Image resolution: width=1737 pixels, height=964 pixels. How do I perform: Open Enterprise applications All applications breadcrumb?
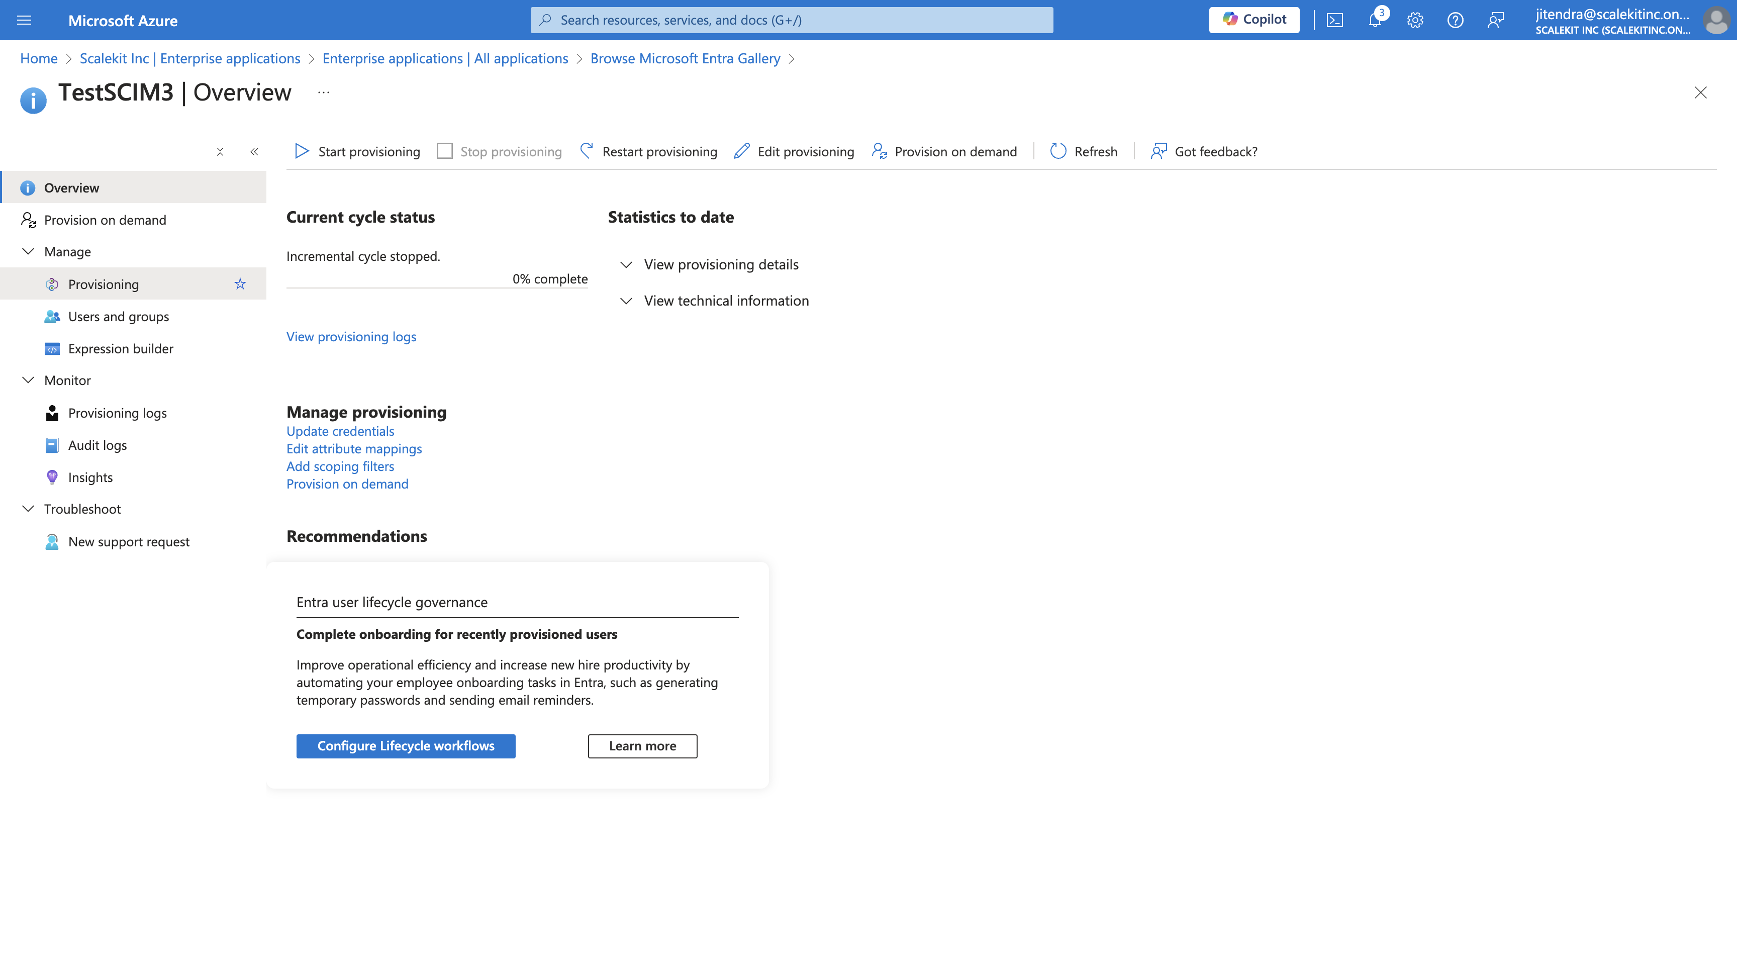coord(445,59)
